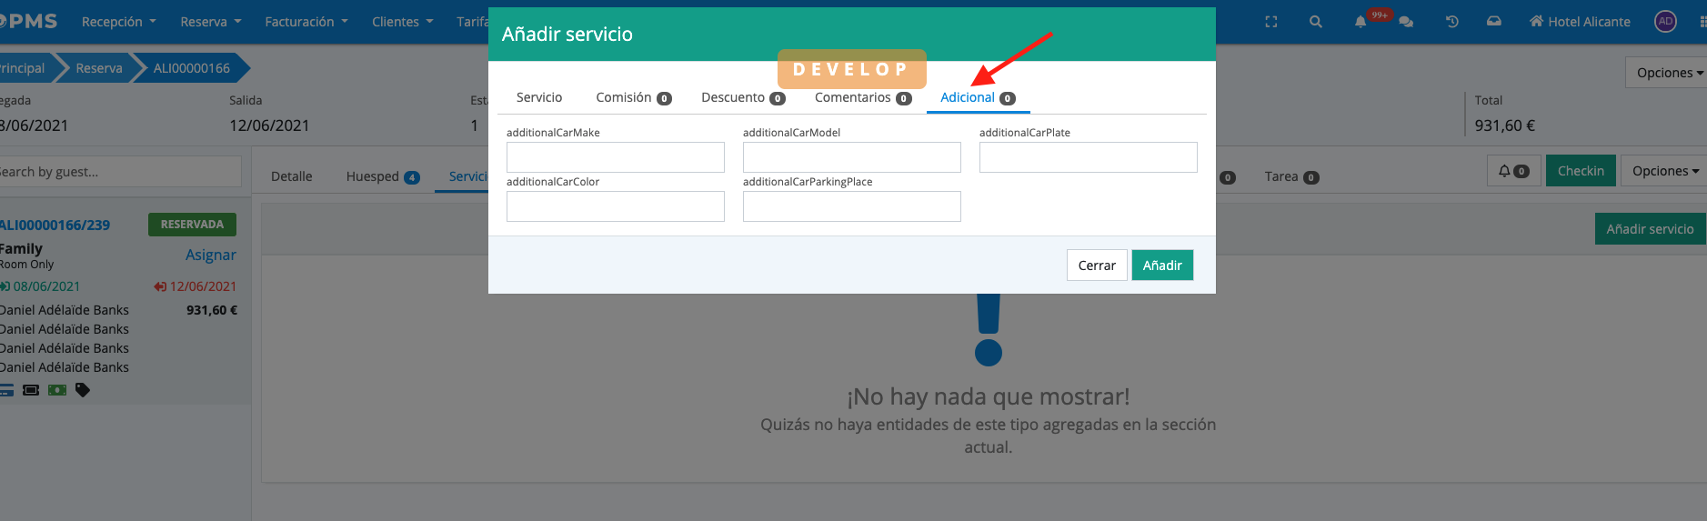Expand the Reserva menu in navbar

point(211,22)
